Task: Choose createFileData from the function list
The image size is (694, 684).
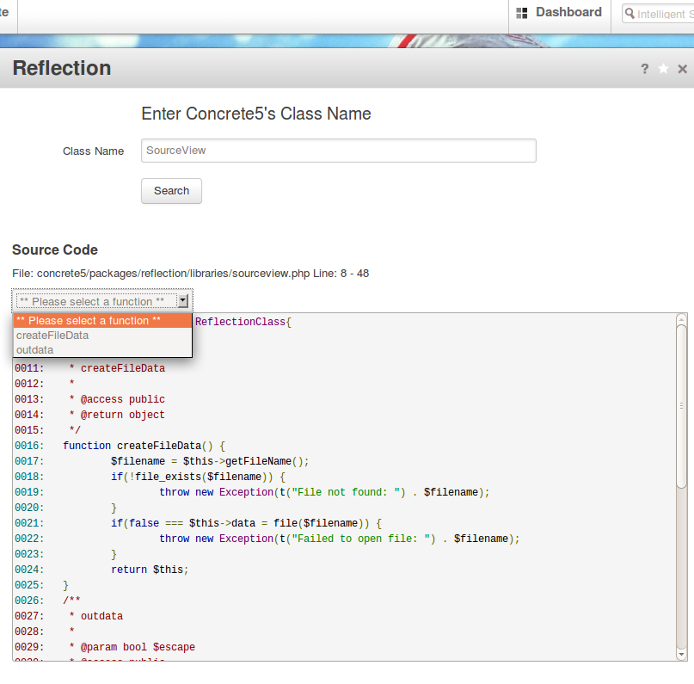Action: click(x=102, y=336)
